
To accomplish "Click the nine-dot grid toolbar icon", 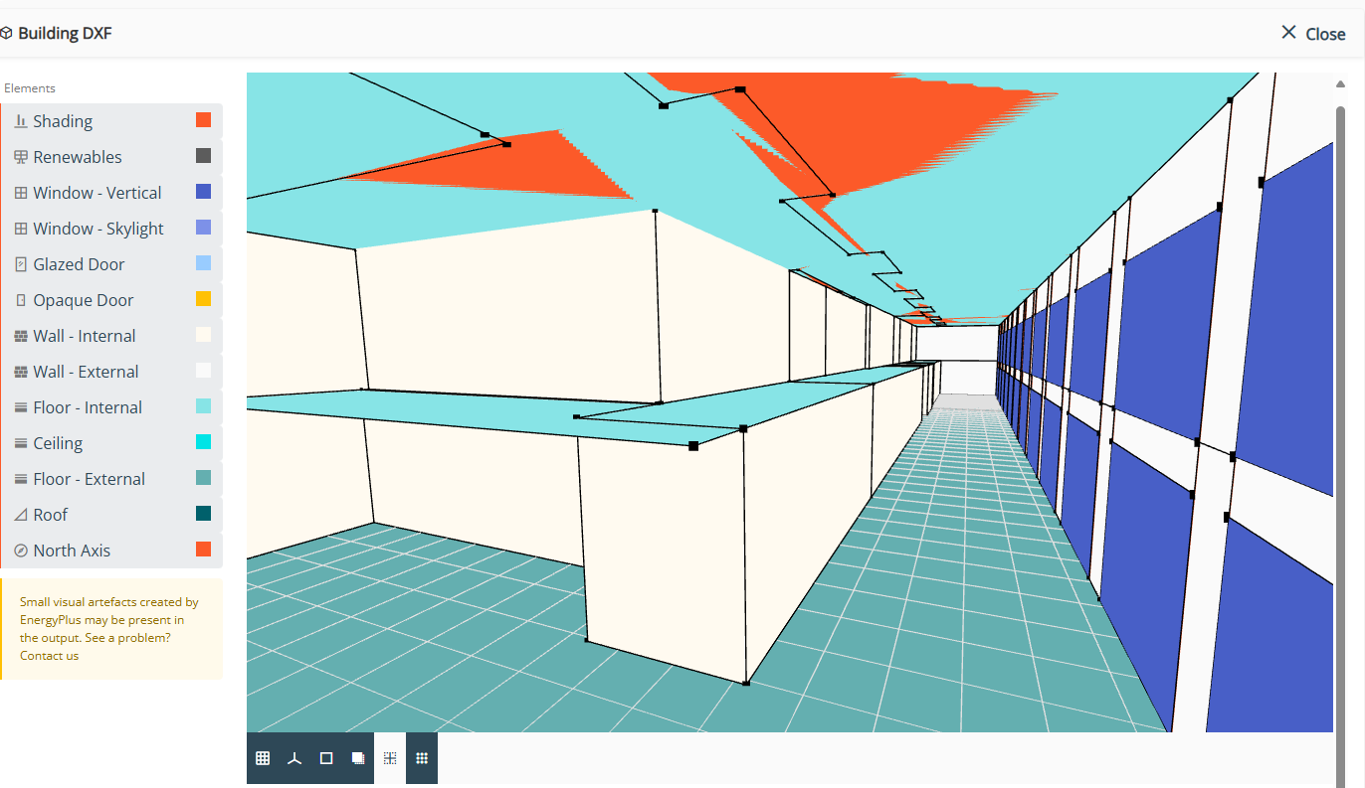I will (422, 758).
